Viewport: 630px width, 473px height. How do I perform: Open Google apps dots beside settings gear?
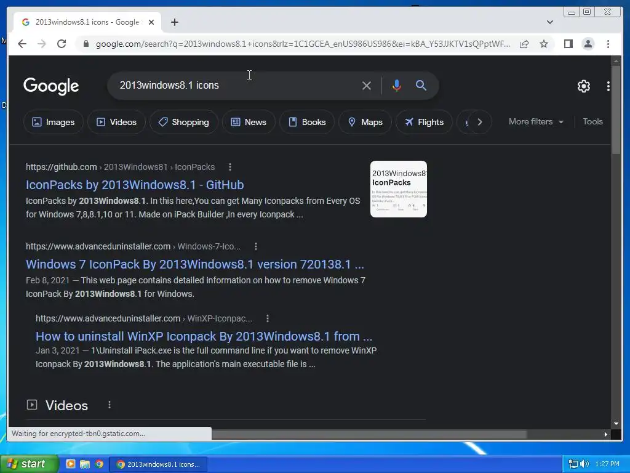click(x=608, y=86)
